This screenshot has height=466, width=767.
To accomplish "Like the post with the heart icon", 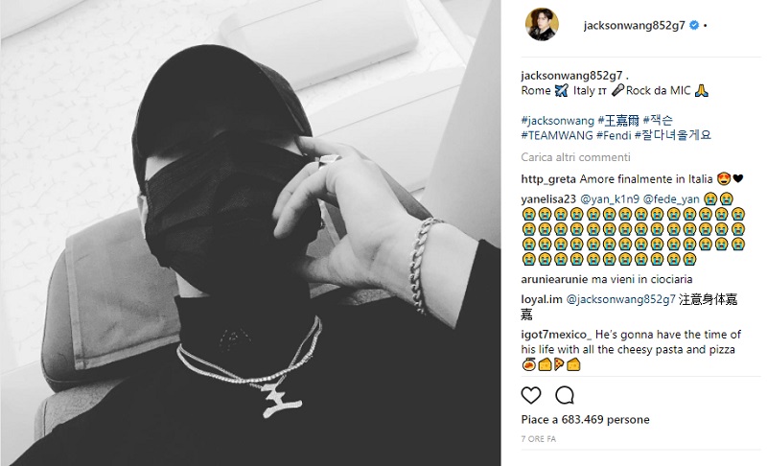I will tap(531, 395).
